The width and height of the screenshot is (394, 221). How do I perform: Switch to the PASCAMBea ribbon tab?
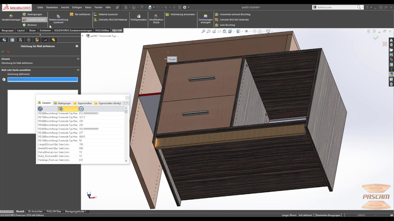pyautogui.click(x=102, y=30)
